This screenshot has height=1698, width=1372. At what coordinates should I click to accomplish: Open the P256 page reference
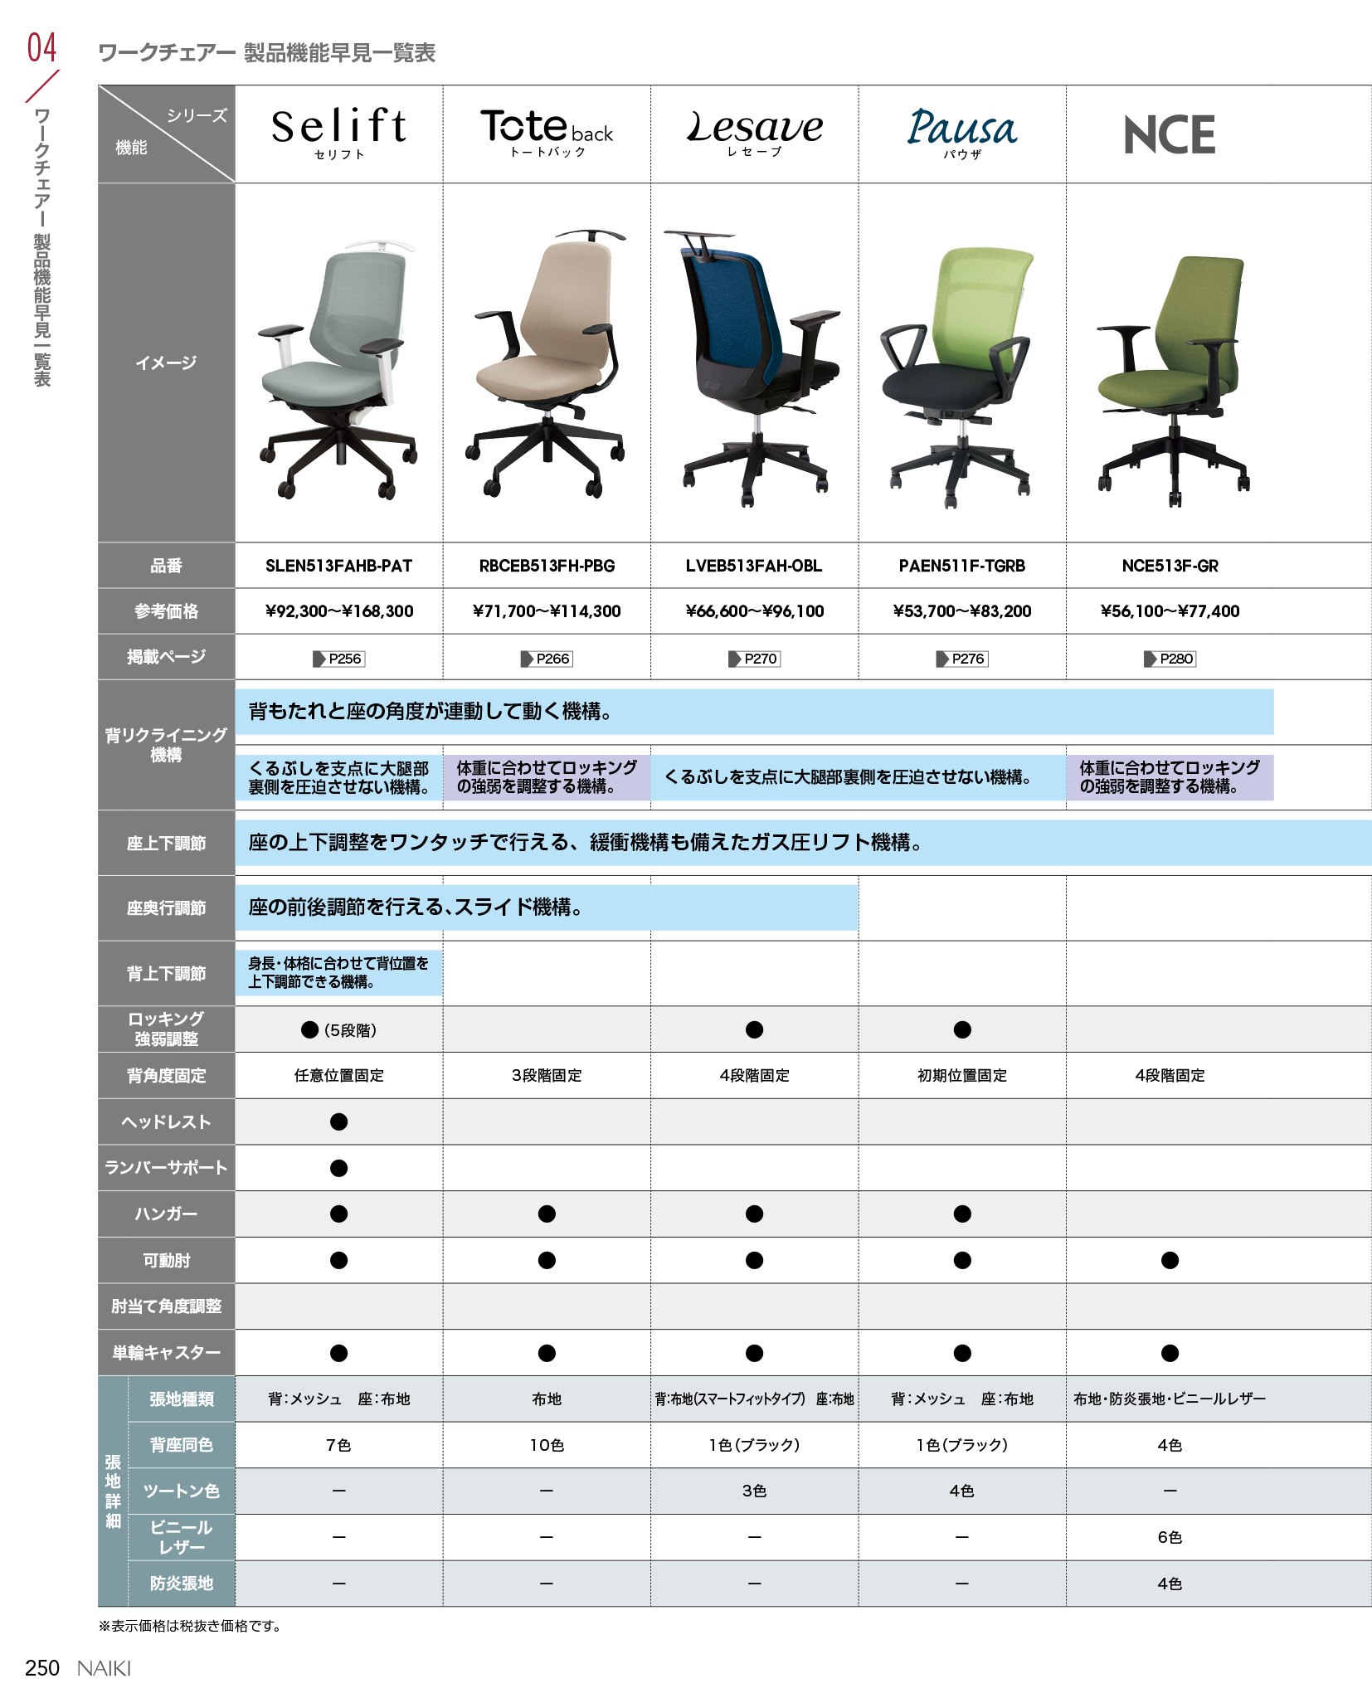click(x=338, y=659)
